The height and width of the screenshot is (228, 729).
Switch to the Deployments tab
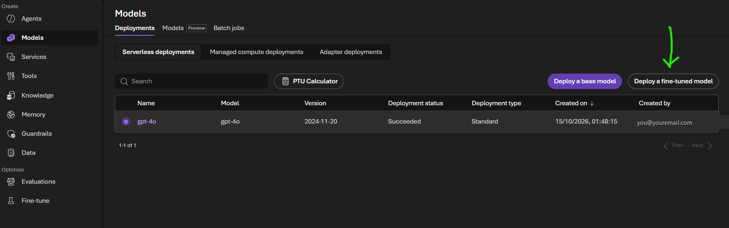(135, 28)
